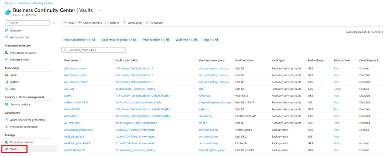Click the plus icon to add Vault

[65, 23]
